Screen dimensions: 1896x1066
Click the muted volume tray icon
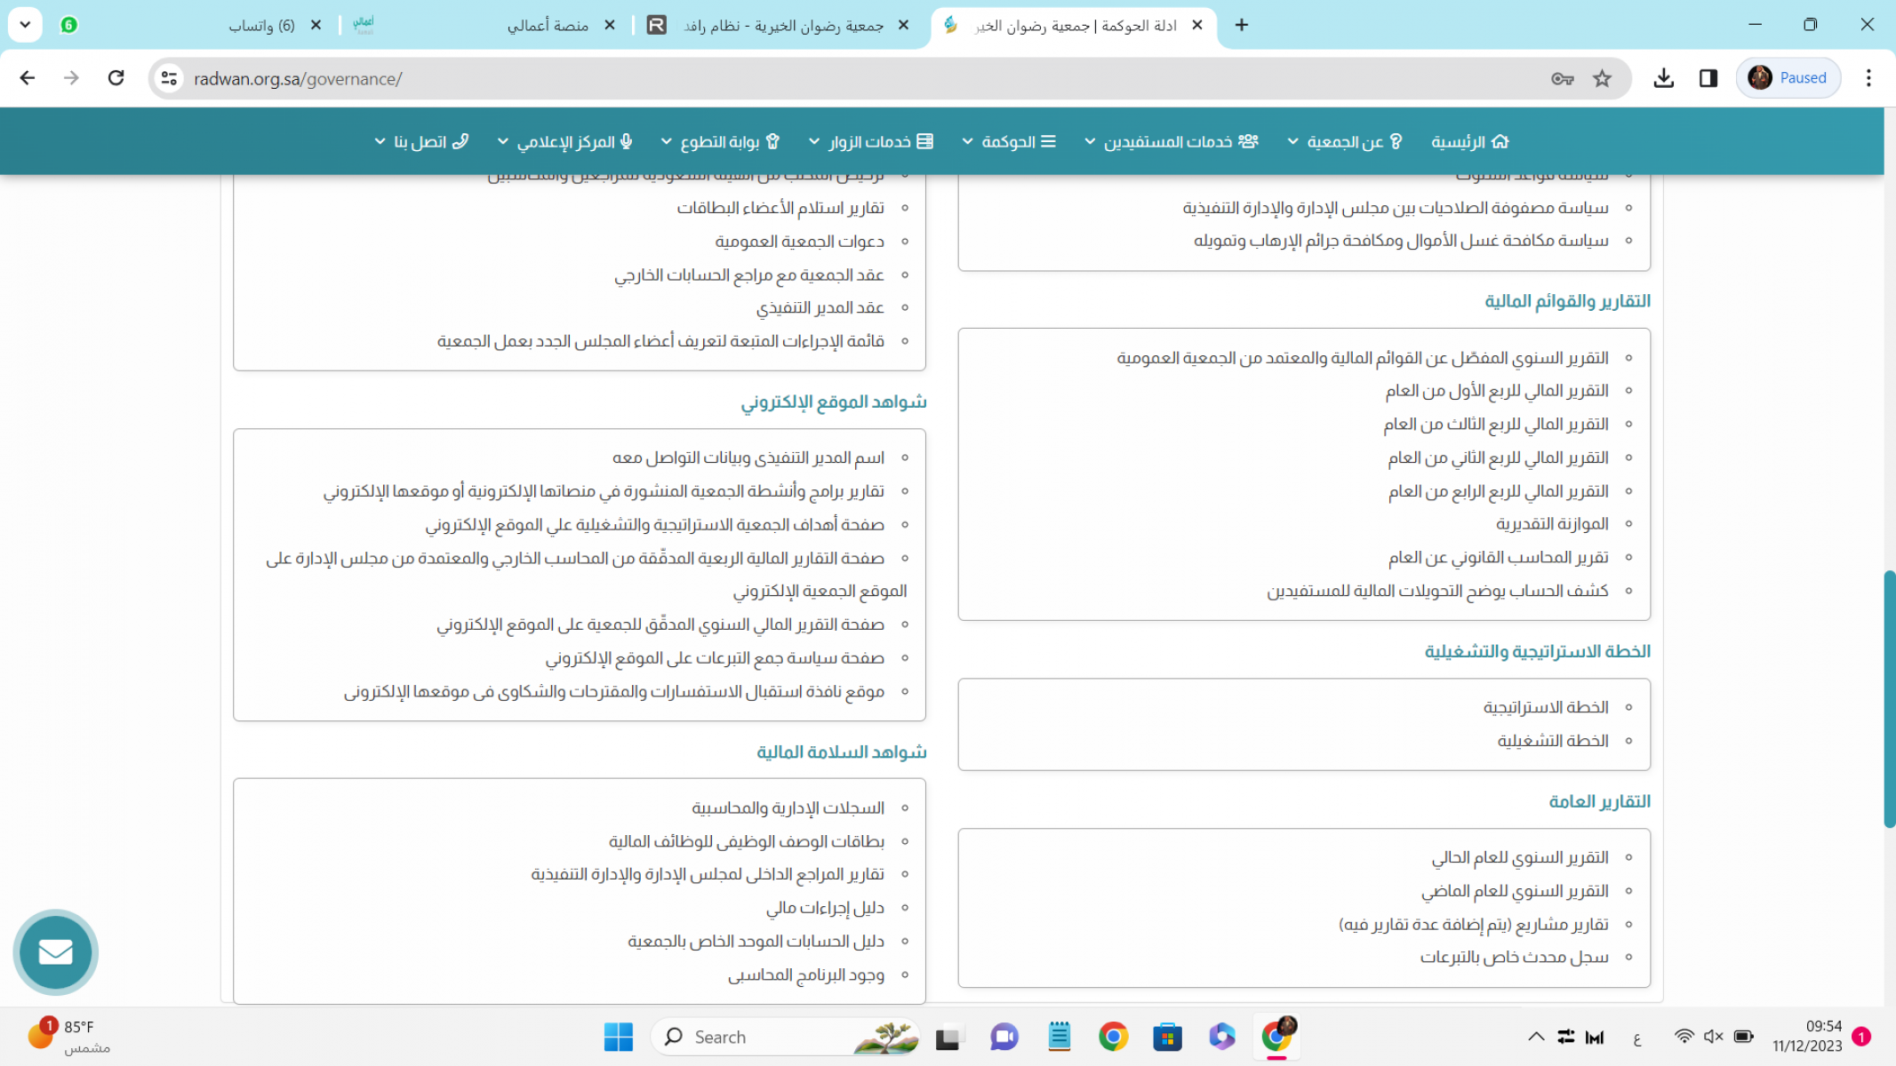tap(1713, 1037)
